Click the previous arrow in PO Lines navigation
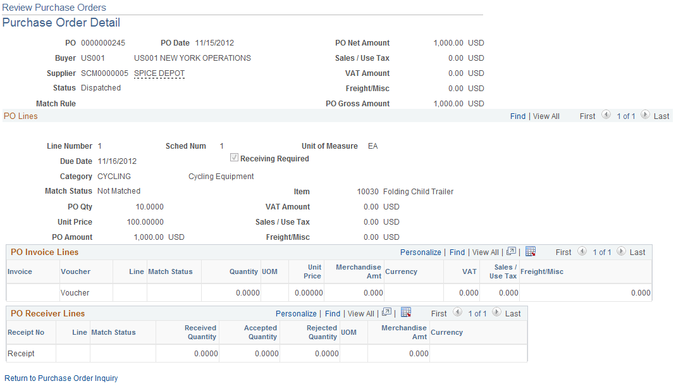 [x=606, y=116]
